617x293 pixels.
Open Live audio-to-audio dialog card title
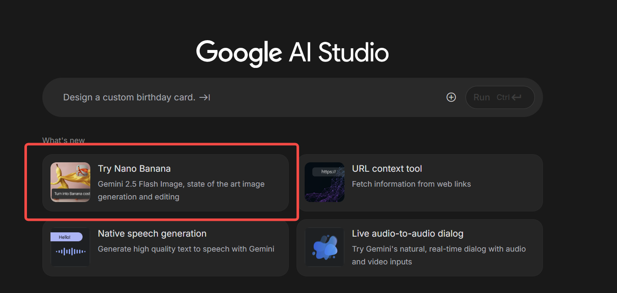coord(408,234)
